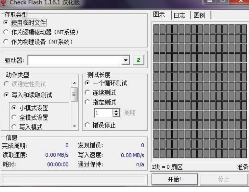Image resolution: width=249 pixels, height=192 pixels.
Task: Open the 驱动器 drive dropdown
Action: click(126, 60)
